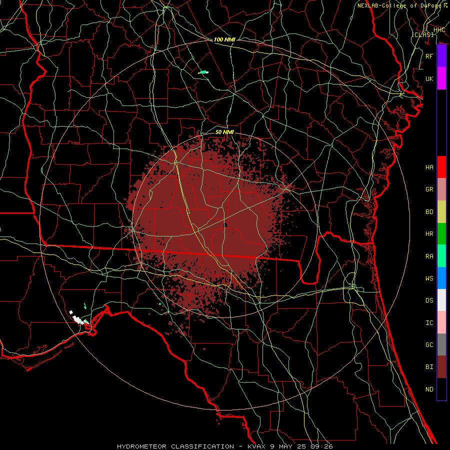Click the RF purple legend swatch
This screenshot has height=450, width=450.
pyautogui.click(x=441, y=56)
